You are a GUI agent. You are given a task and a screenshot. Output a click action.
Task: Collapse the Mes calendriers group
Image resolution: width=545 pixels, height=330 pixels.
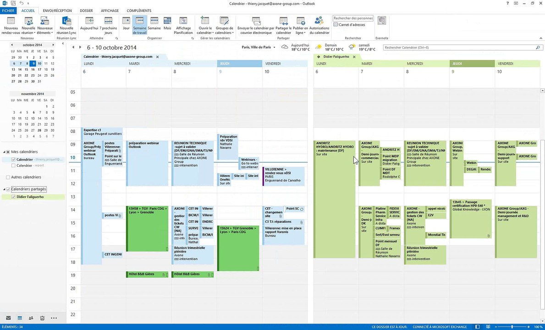pos(5,152)
